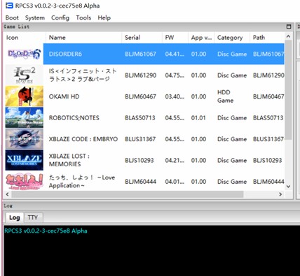The height and width of the screenshot is (276, 300).
Task: Switch to the TTY tab
Action: click(x=33, y=217)
